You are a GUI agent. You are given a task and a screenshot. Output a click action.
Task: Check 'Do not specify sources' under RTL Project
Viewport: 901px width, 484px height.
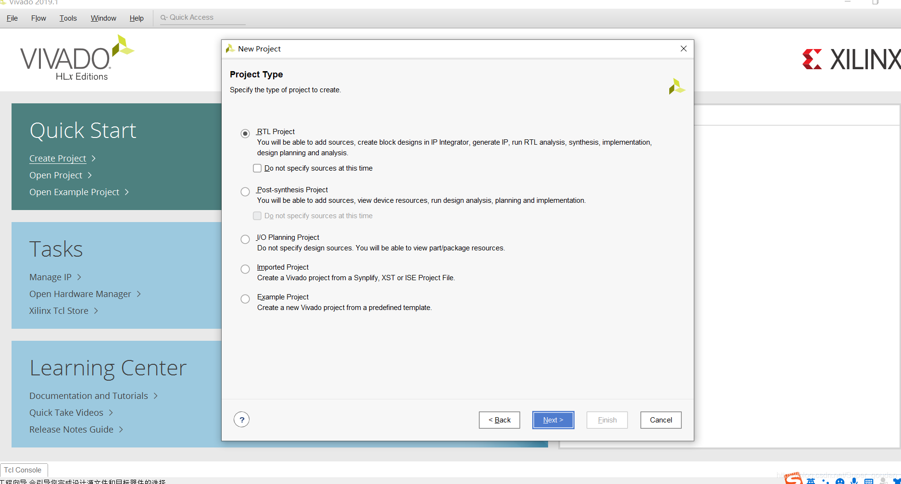point(257,168)
